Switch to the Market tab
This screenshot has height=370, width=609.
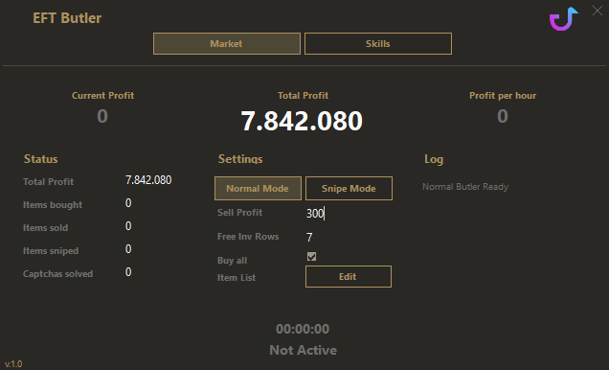pos(227,43)
